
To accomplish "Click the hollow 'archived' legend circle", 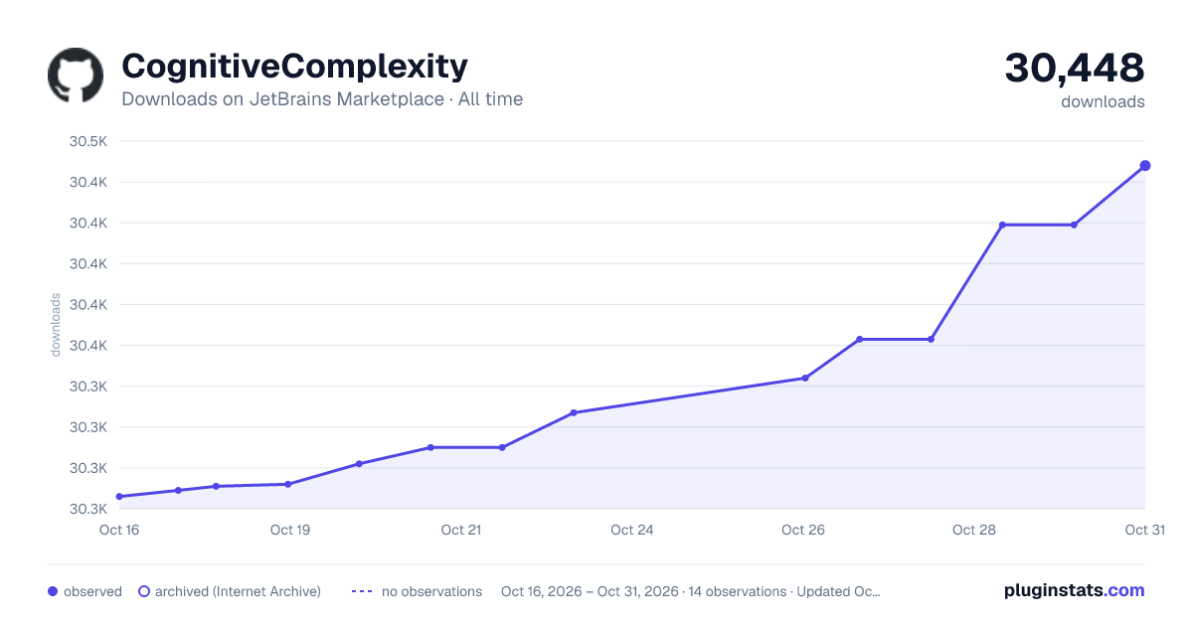I will coord(143,591).
